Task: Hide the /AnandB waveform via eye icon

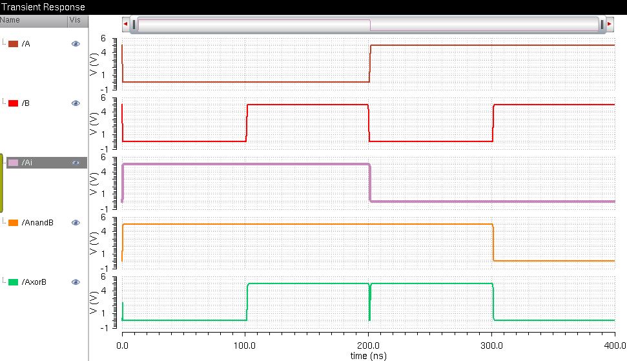Action: (76, 223)
